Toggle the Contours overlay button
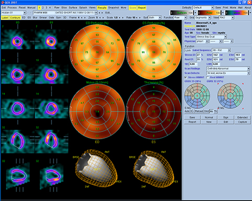The width and height of the screenshot is (252, 201). point(15,18)
